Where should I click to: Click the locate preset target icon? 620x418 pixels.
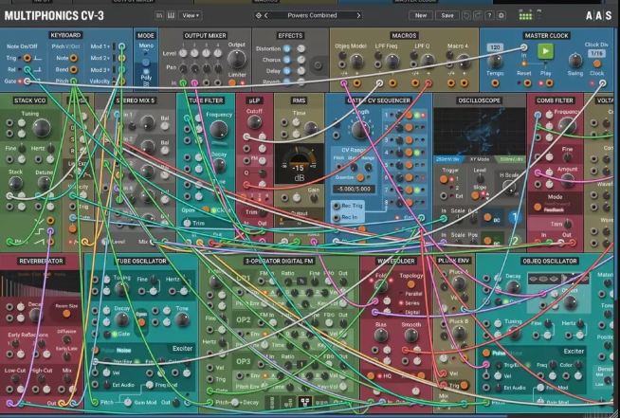pyautogui.click(x=259, y=15)
